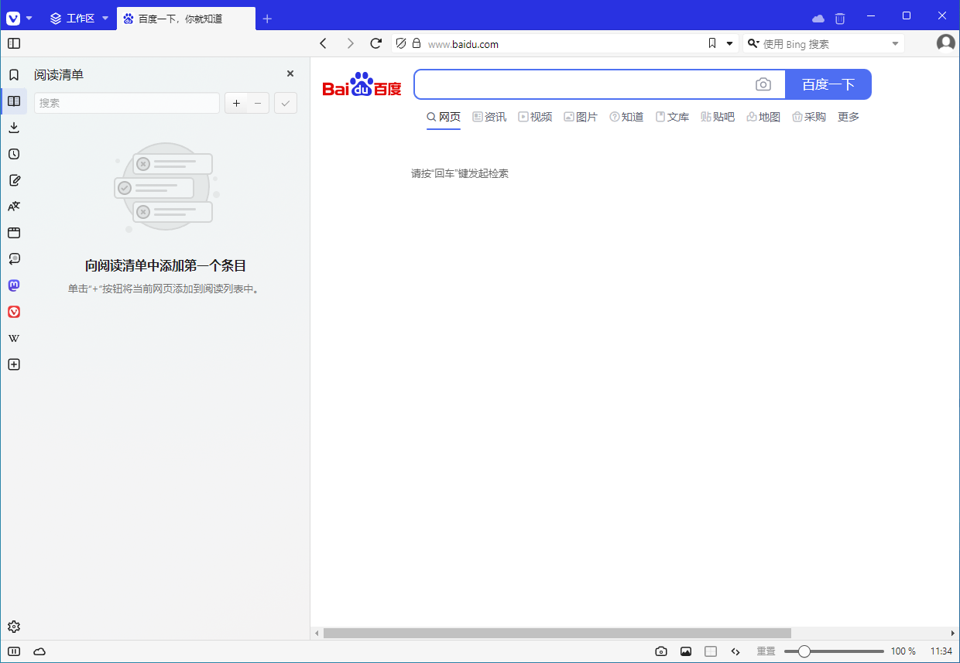Open the Notes panel
The height and width of the screenshot is (663, 960).
[14, 179]
